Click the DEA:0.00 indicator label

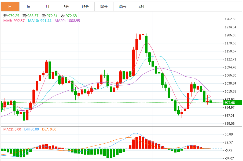coord(49,129)
